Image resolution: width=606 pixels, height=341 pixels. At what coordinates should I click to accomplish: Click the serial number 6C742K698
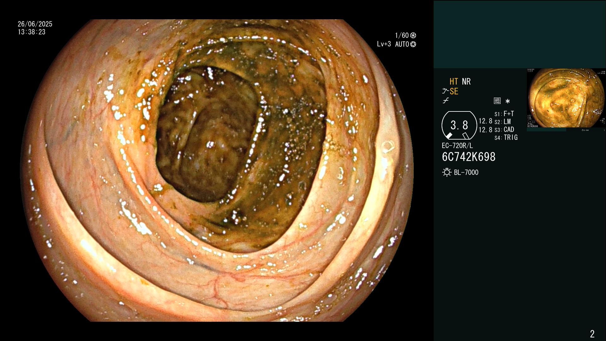point(469,157)
